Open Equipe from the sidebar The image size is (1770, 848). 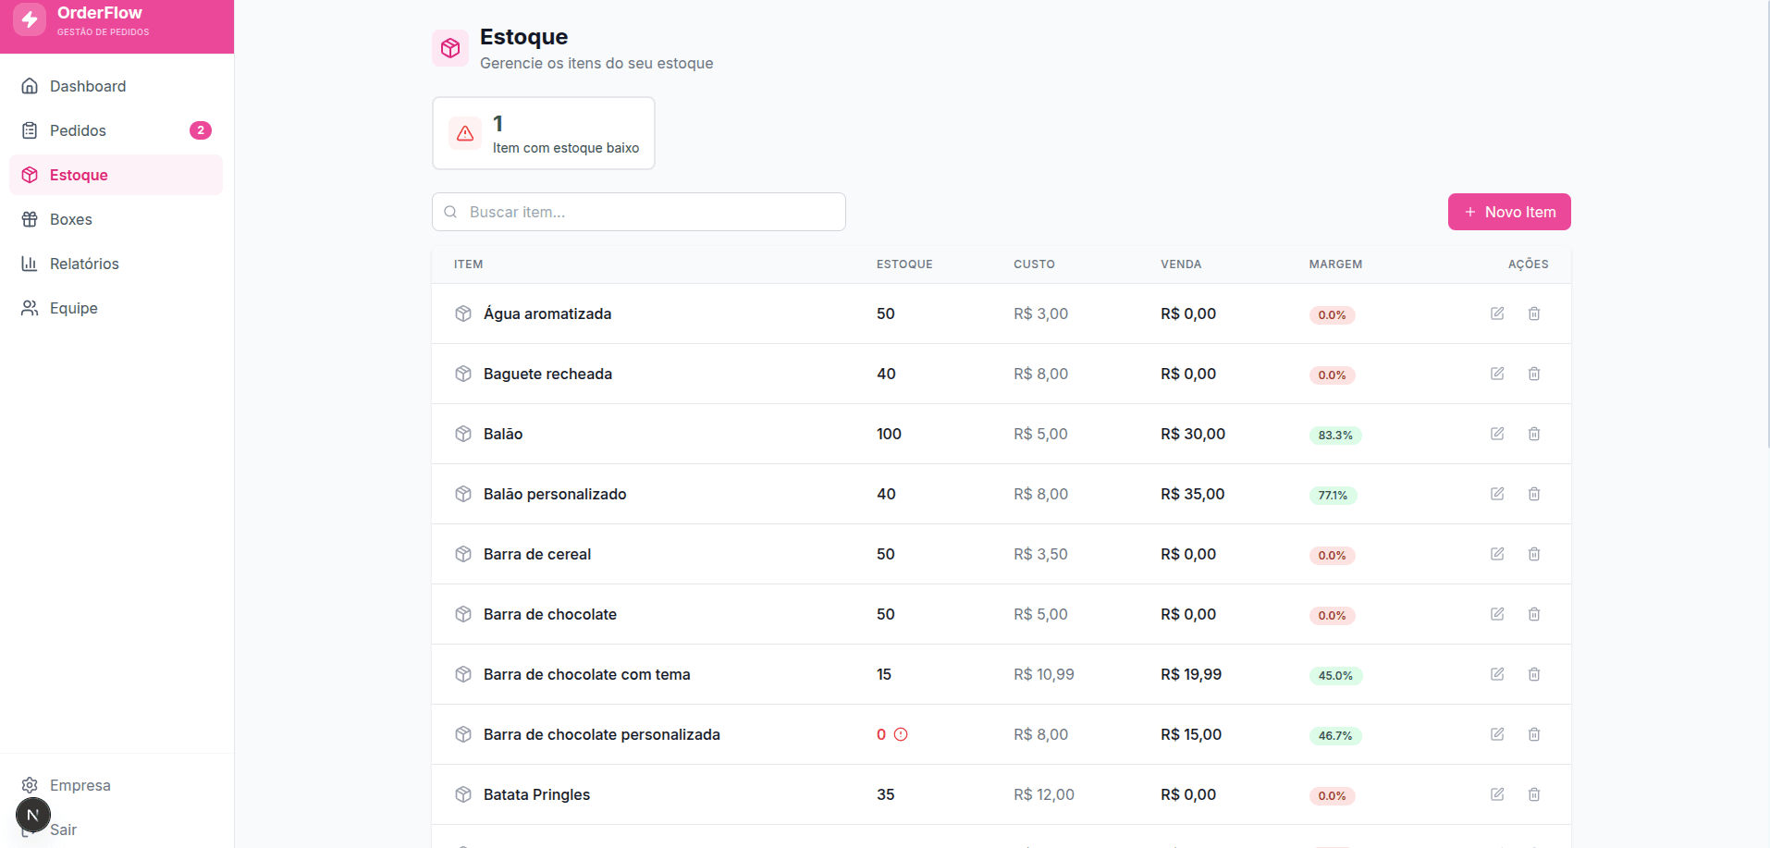tap(73, 308)
